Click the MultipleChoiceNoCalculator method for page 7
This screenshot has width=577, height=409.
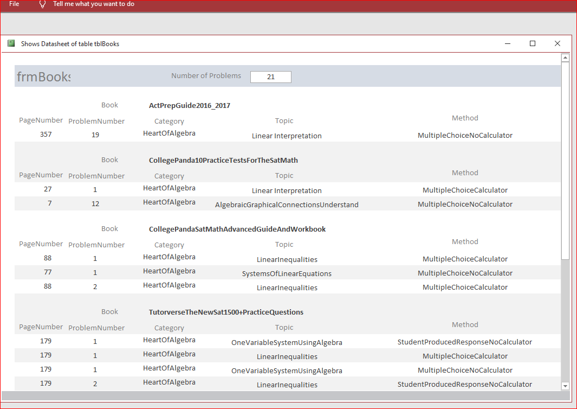tap(465, 204)
